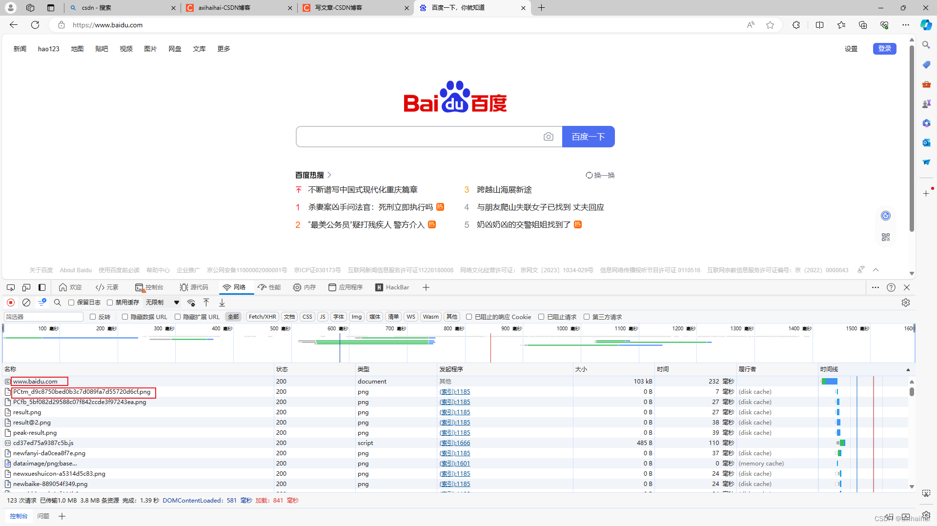The width and height of the screenshot is (937, 526).
Task: Switch to Console DevTools tab
Action: (x=149, y=287)
